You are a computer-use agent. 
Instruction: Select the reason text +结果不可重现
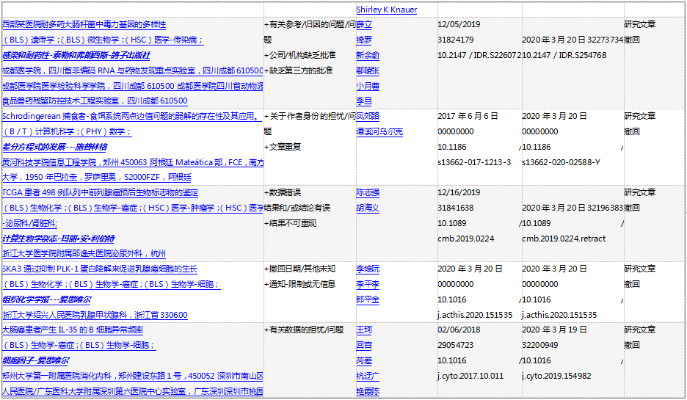click(x=290, y=223)
